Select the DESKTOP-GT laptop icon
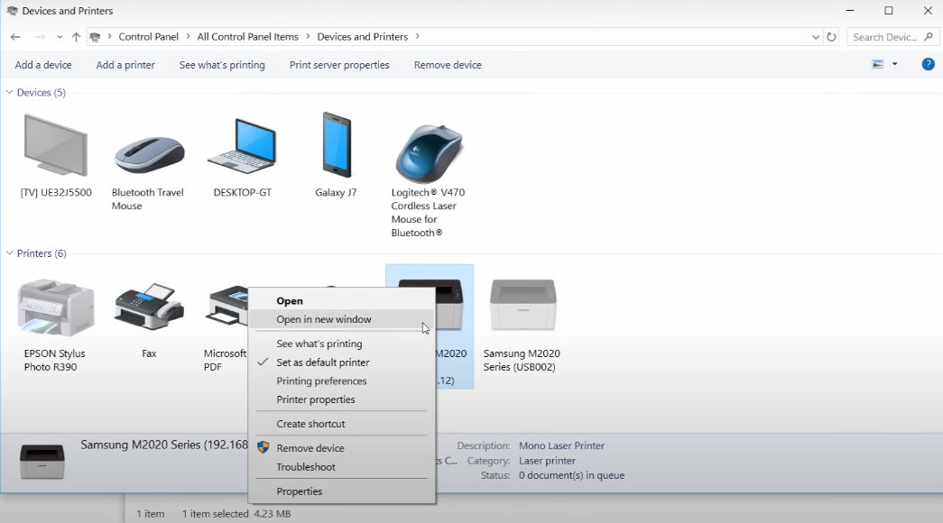 tap(243, 146)
